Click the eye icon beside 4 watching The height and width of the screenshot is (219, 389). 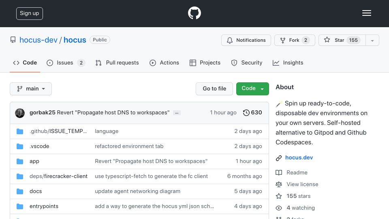coord(279,208)
